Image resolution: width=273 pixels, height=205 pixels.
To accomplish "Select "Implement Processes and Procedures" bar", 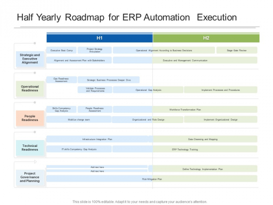I will click(x=220, y=90).
